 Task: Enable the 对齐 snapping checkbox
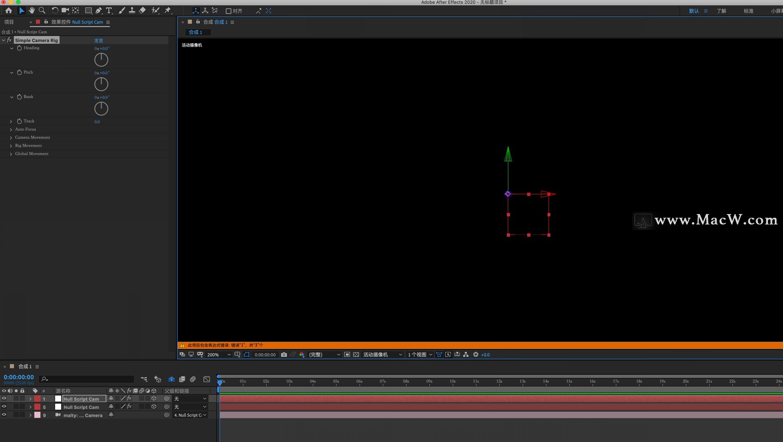point(228,11)
